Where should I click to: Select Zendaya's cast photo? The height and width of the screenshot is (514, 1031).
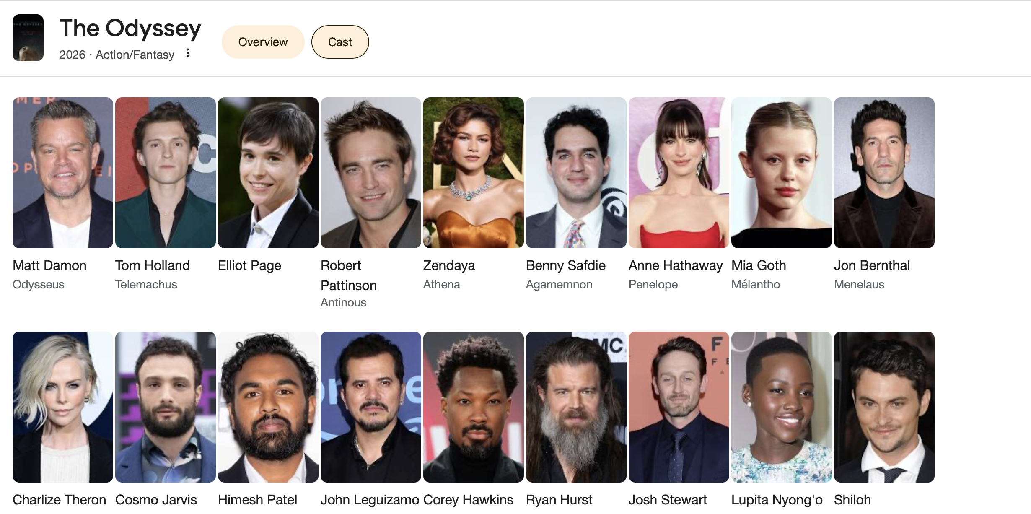[x=474, y=173]
